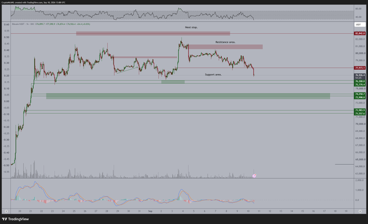
Task: Open the USDT currency selector on the price scale
Action: click(x=359, y=24)
